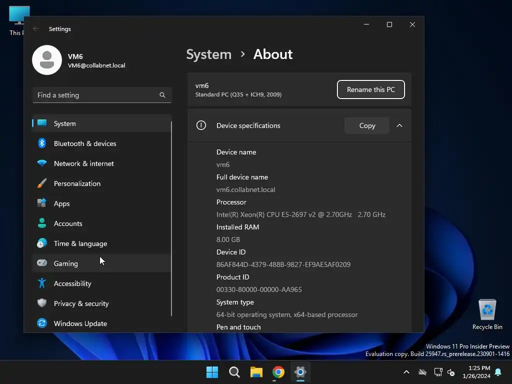This screenshot has width=512, height=384.
Task: Open the clock showing 1:25 PM
Action: (476, 372)
